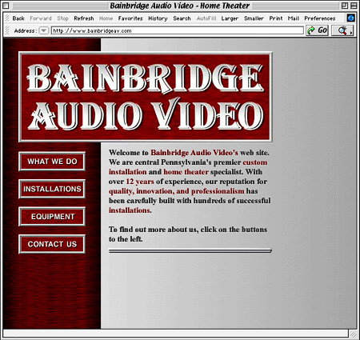Make text Smaller via toolbar

tap(254, 18)
